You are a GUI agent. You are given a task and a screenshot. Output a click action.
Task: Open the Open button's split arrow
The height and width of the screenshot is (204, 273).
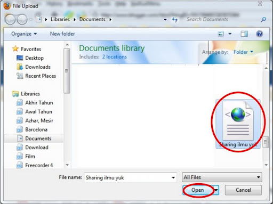tap(216, 190)
